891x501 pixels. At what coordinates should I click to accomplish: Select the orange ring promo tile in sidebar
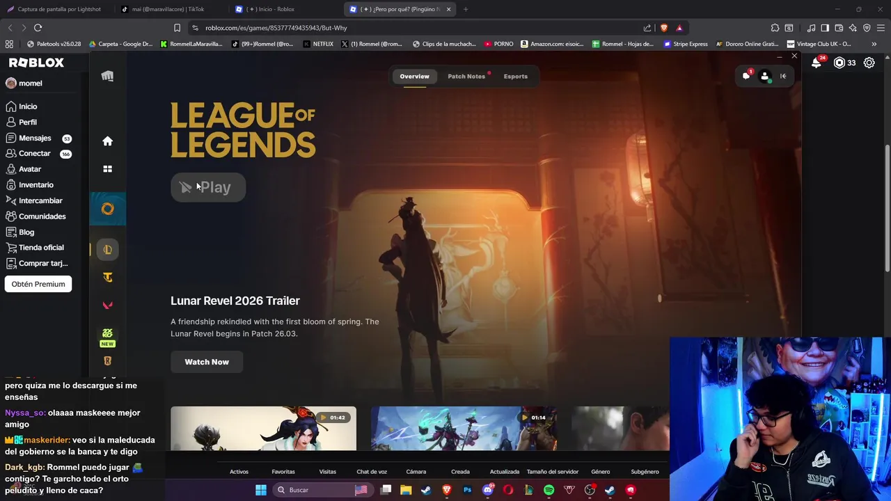[x=107, y=209]
